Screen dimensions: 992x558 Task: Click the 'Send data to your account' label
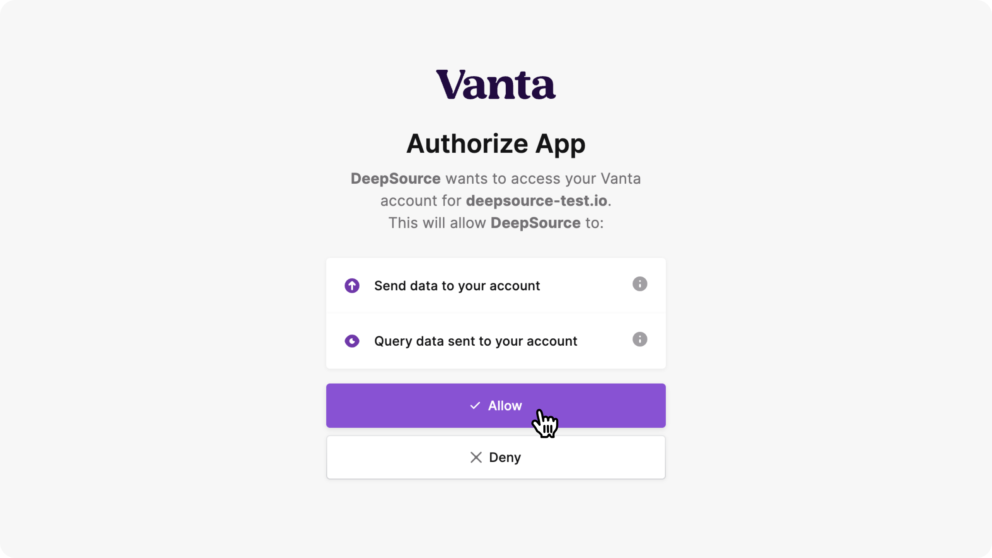pos(457,286)
